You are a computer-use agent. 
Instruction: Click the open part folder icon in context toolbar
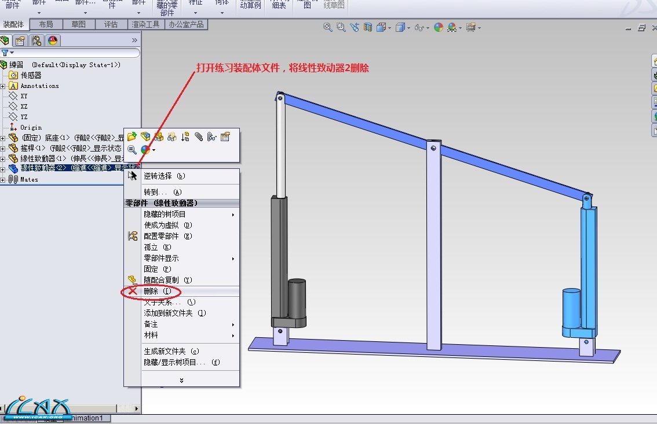point(132,137)
